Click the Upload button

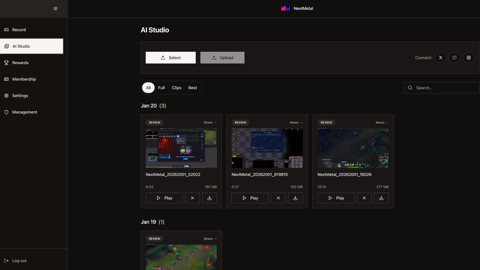click(222, 57)
